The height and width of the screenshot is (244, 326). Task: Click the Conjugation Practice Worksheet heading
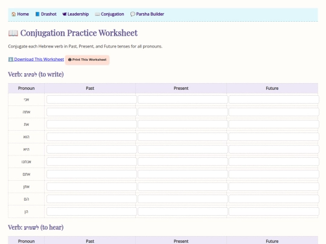click(x=73, y=33)
